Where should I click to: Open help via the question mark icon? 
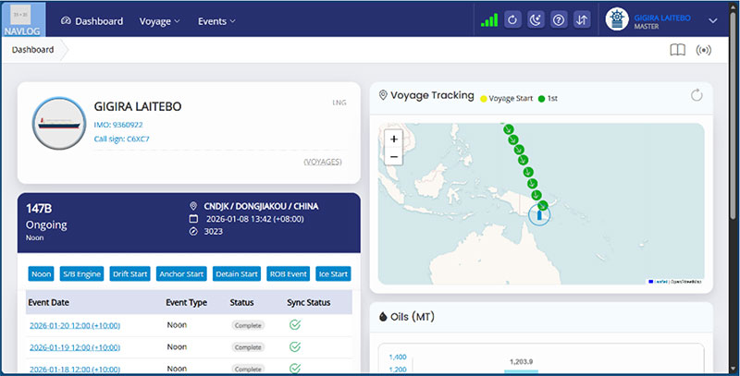click(x=558, y=19)
